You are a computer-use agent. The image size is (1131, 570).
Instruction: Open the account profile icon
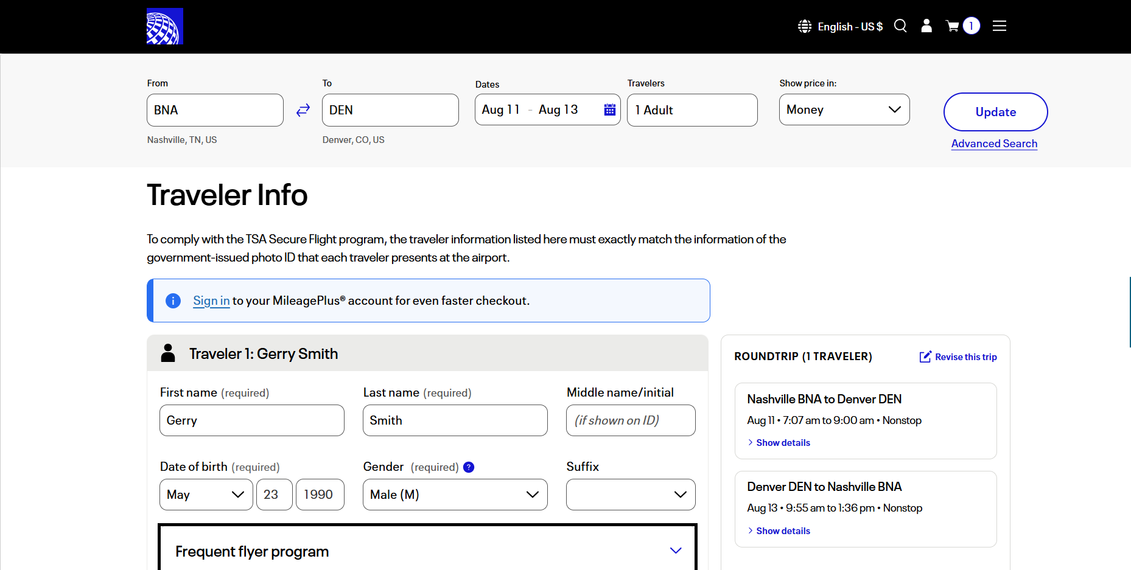926,26
